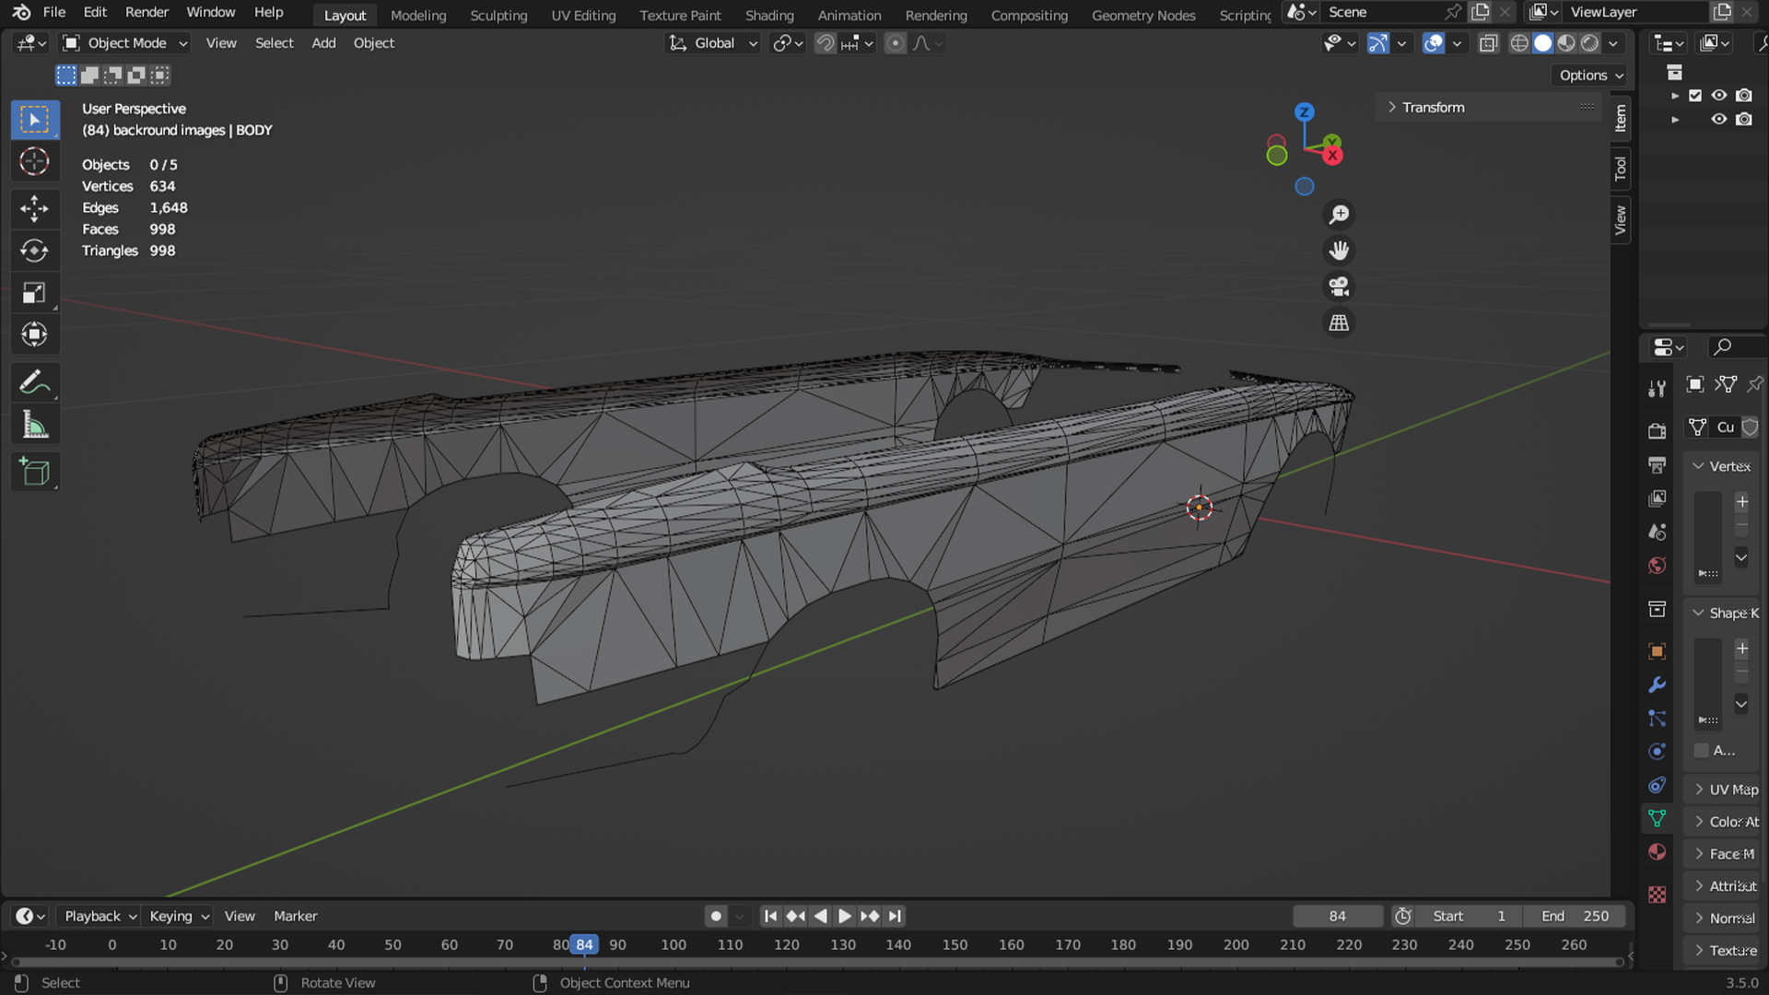Toggle first collection eye visibility

[1718, 95]
